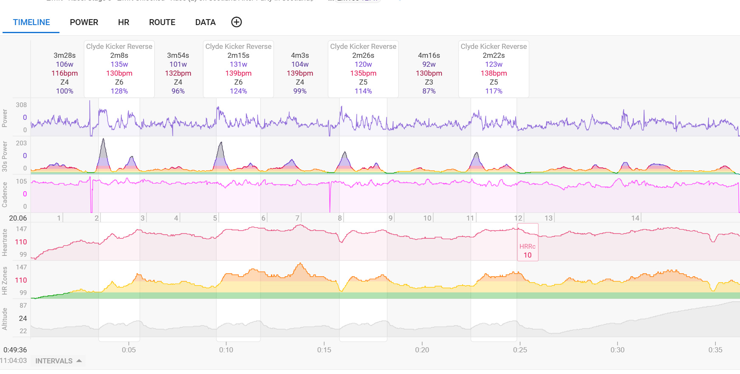Click the INTERVALS caret arrow

79,361
